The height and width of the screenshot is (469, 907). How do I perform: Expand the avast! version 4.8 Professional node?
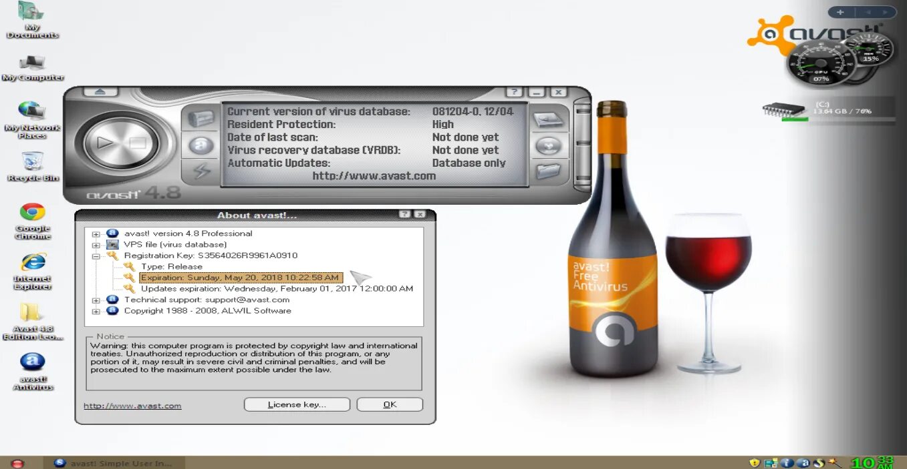[x=96, y=234]
